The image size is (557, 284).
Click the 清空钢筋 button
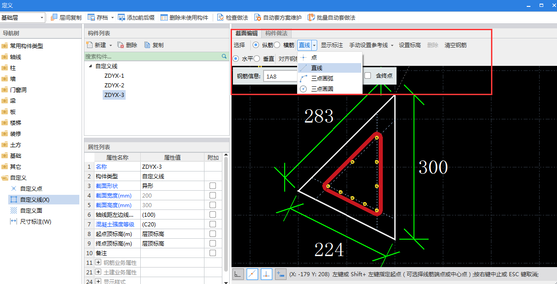click(456, 45)
